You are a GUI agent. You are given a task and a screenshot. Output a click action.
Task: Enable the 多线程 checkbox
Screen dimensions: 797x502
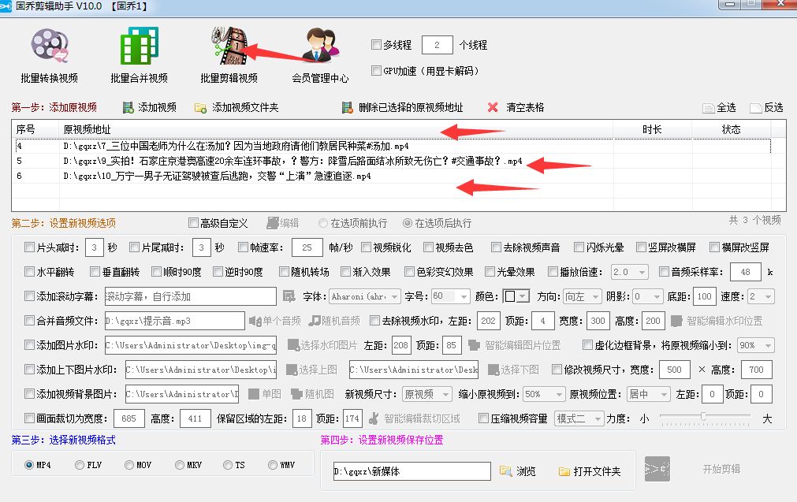[377, 45]
